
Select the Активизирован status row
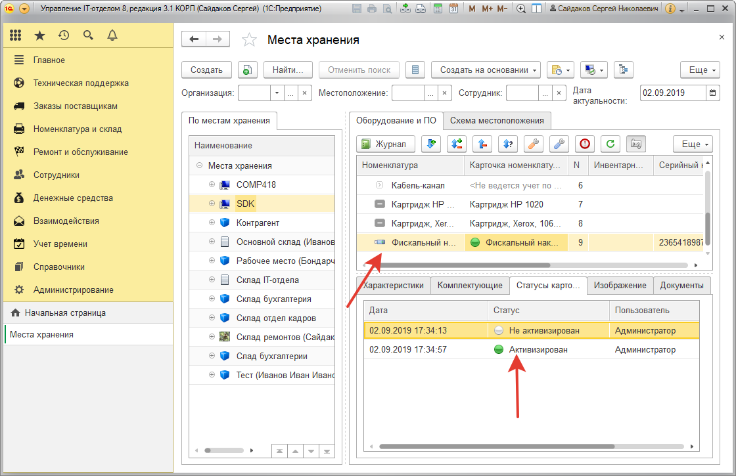[532, 349]
